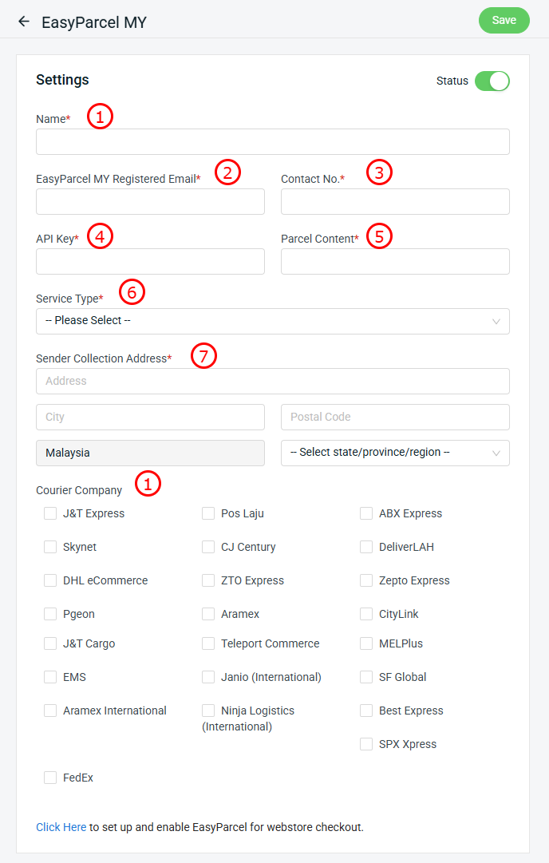Tick the CityLink checkbox
Screen dimensions: 549x863
coord(366,614)
